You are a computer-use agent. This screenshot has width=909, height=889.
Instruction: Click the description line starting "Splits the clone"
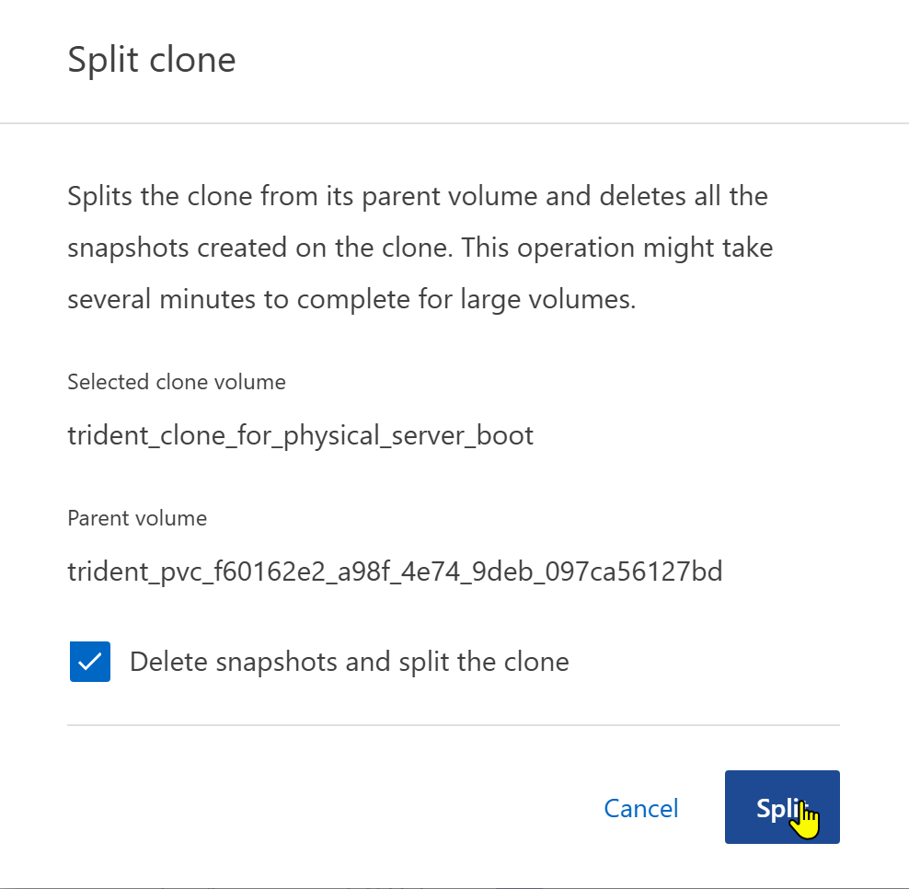point(417,196)
